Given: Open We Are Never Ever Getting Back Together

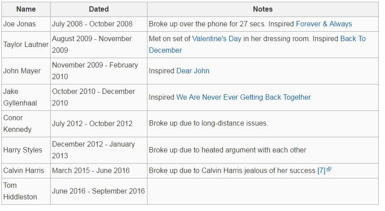Looking at the screenshot, I should [243, 97].
